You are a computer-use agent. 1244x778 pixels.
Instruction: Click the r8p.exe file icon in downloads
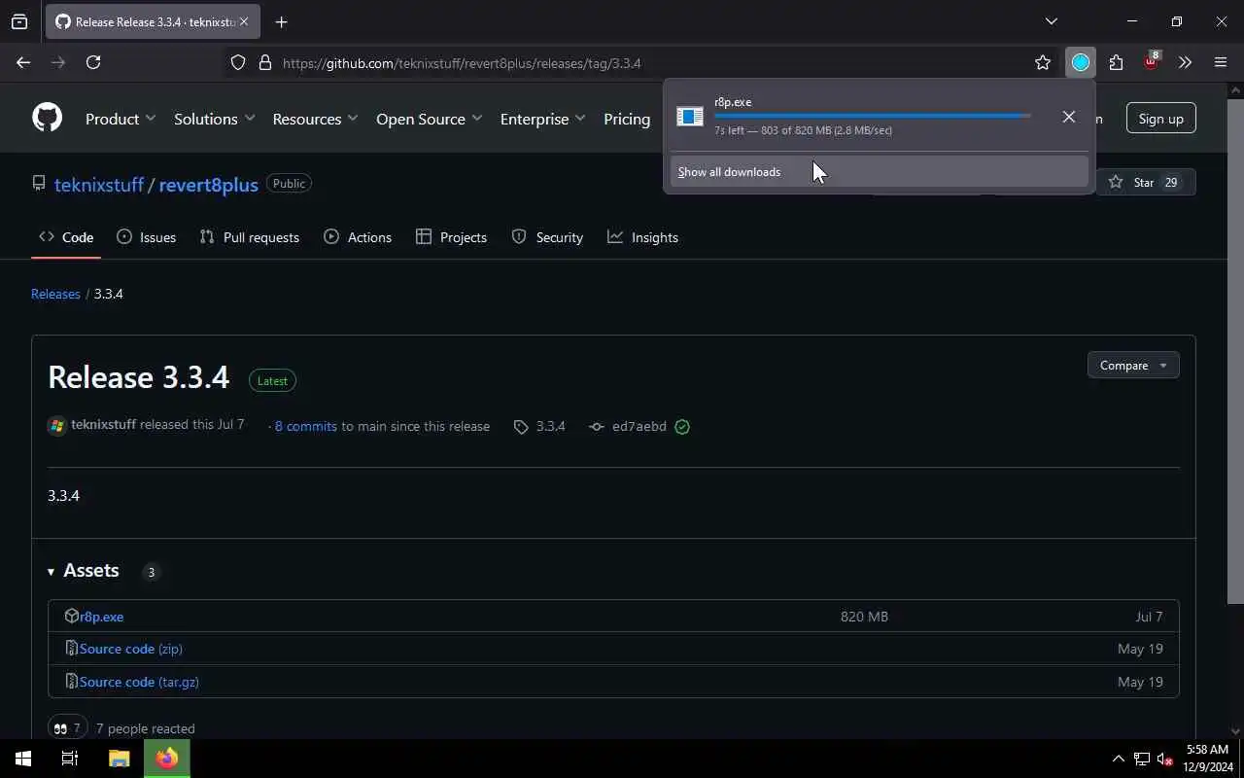pos(690,116)
